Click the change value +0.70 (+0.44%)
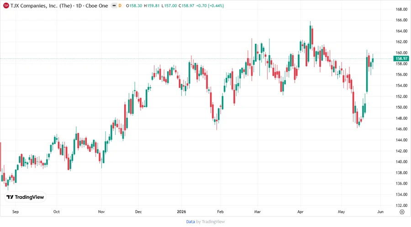411x227 pixels. pos(210,5)
